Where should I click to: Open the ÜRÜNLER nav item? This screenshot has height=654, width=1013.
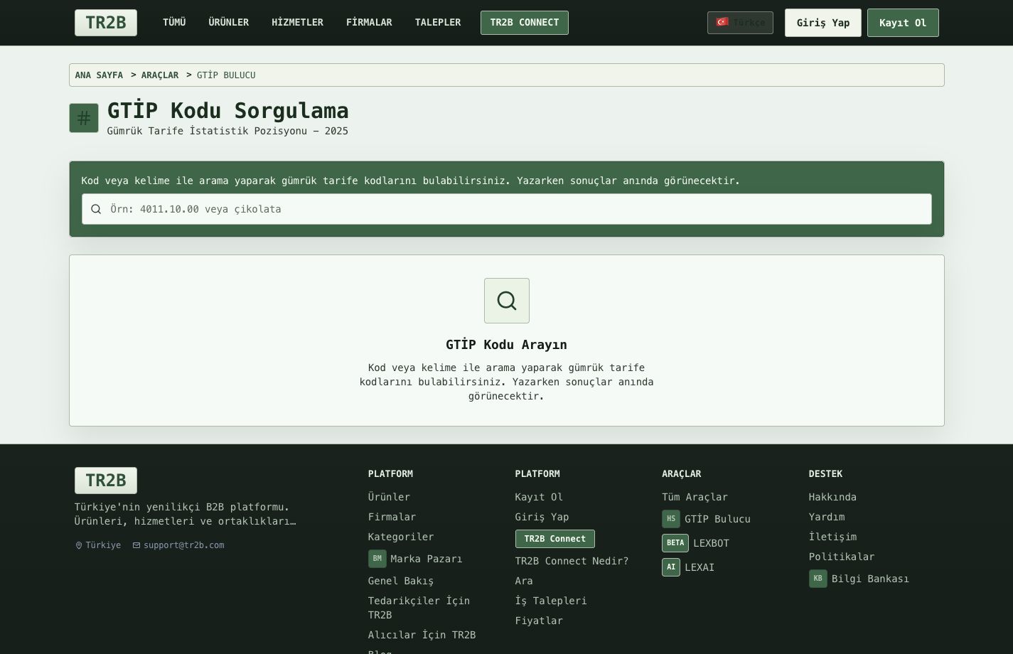[229, 23]
